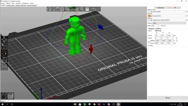Screen dimensions: 188x106
Task: Switch to Nastavení filamentu tab
Action: (x=21, y=5)
